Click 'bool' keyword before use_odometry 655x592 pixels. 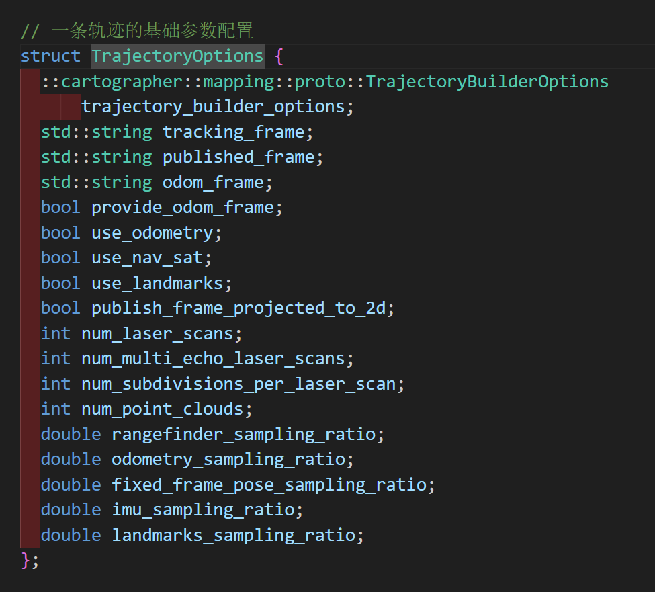(x=60, y=232)
